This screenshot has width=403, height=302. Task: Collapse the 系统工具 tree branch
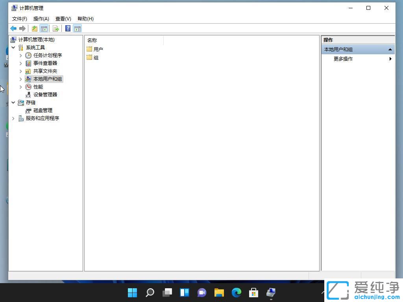pos(13,47)
